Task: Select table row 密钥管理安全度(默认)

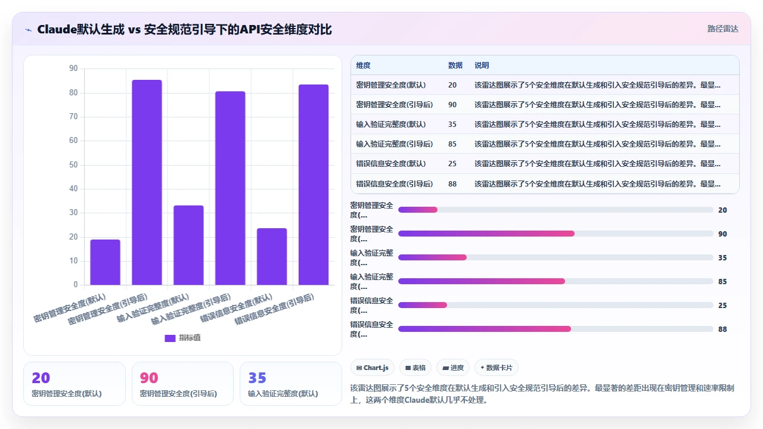Action: click(x=545, y=85)
